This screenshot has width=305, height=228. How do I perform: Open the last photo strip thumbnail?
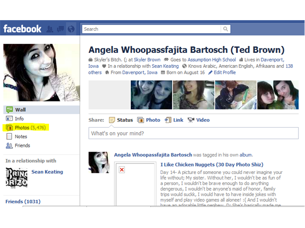278,95
